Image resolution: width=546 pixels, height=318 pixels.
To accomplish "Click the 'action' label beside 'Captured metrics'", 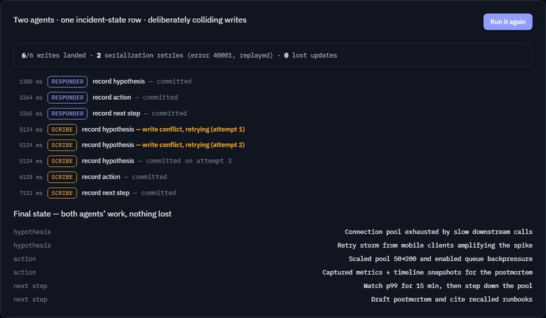I will (x=24, y=273).
